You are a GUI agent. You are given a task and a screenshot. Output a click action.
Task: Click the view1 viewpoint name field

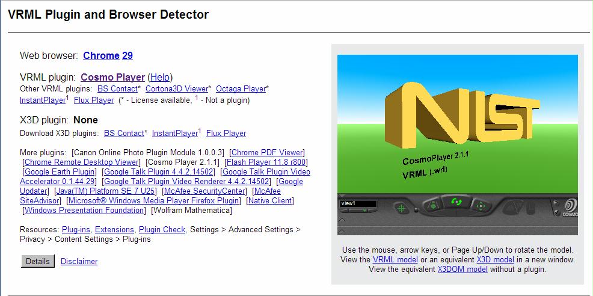tap(358, 203)
